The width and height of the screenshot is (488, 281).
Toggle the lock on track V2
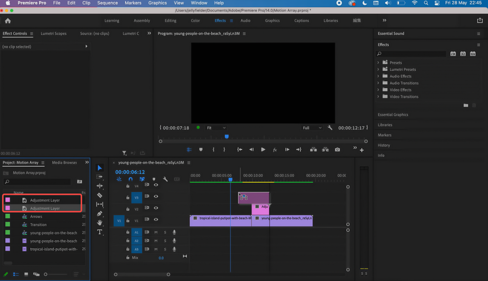[128, 209]
